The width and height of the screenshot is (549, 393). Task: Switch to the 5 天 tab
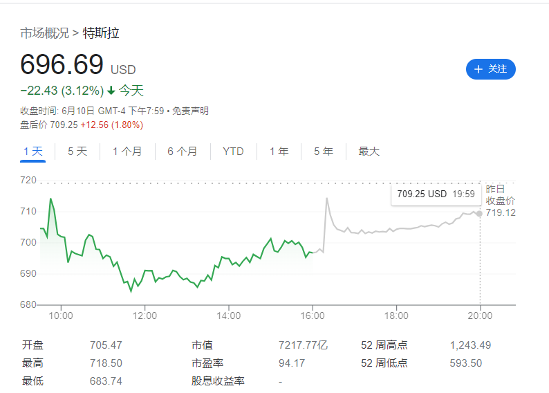(77, 152)
